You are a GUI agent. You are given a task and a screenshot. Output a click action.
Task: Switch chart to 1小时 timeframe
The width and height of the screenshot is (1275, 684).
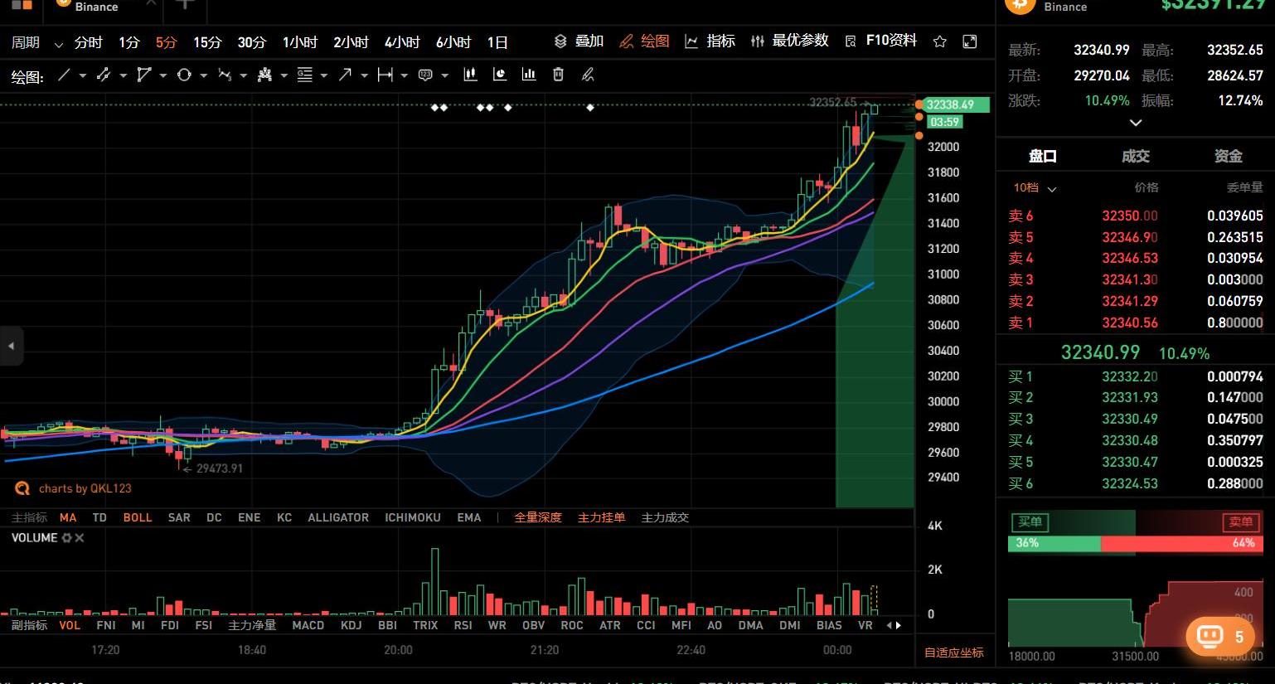click(299, 42)
